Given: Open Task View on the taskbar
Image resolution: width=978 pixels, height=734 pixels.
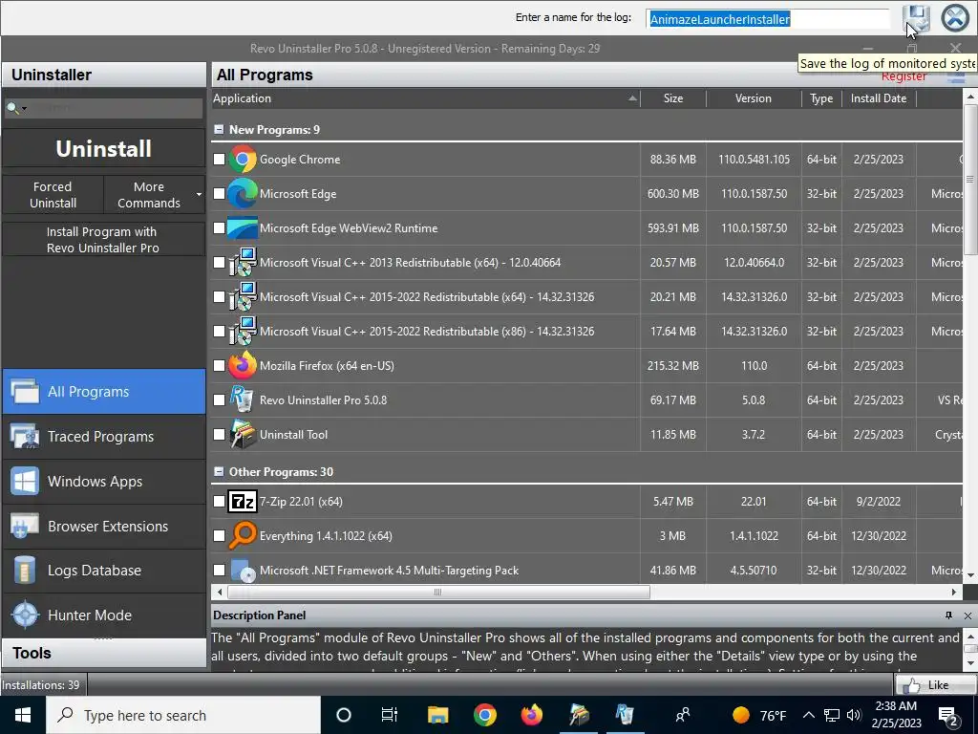Looking at the screenshot, I should click(390, 715).
